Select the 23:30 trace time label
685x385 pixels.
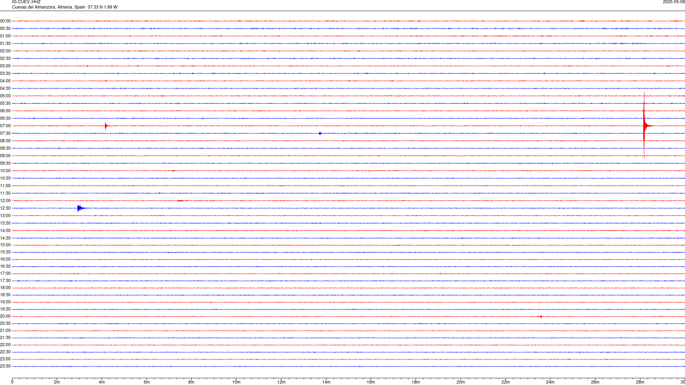coord(5,366)
